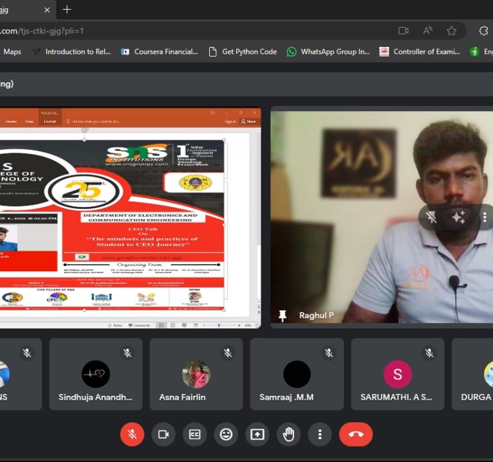Image resolution: width=493 pixels, height=462 pixels.
Task: Select the Asna Fairlin participant tile
Action: pos(196,374)
